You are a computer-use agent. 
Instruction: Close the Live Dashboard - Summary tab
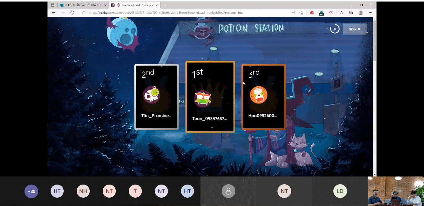(157, 5)
